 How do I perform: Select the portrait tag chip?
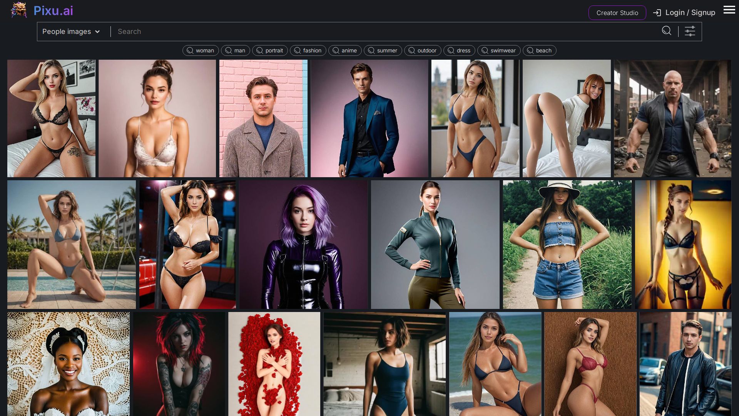coord(270,50)
